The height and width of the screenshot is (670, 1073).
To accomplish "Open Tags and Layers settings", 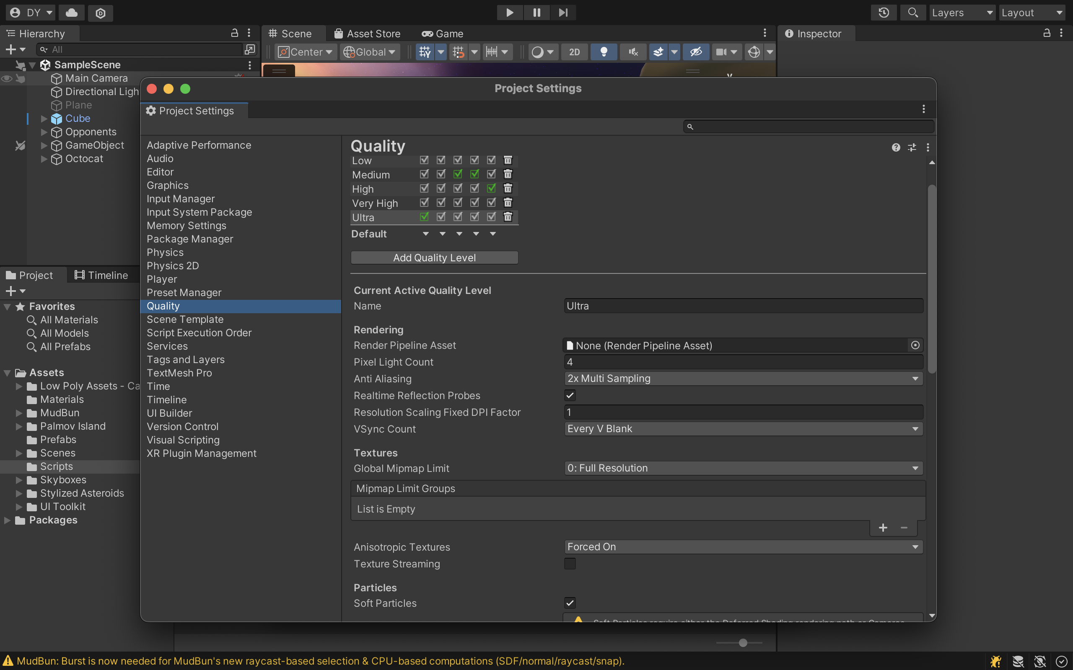I will 185,359.
